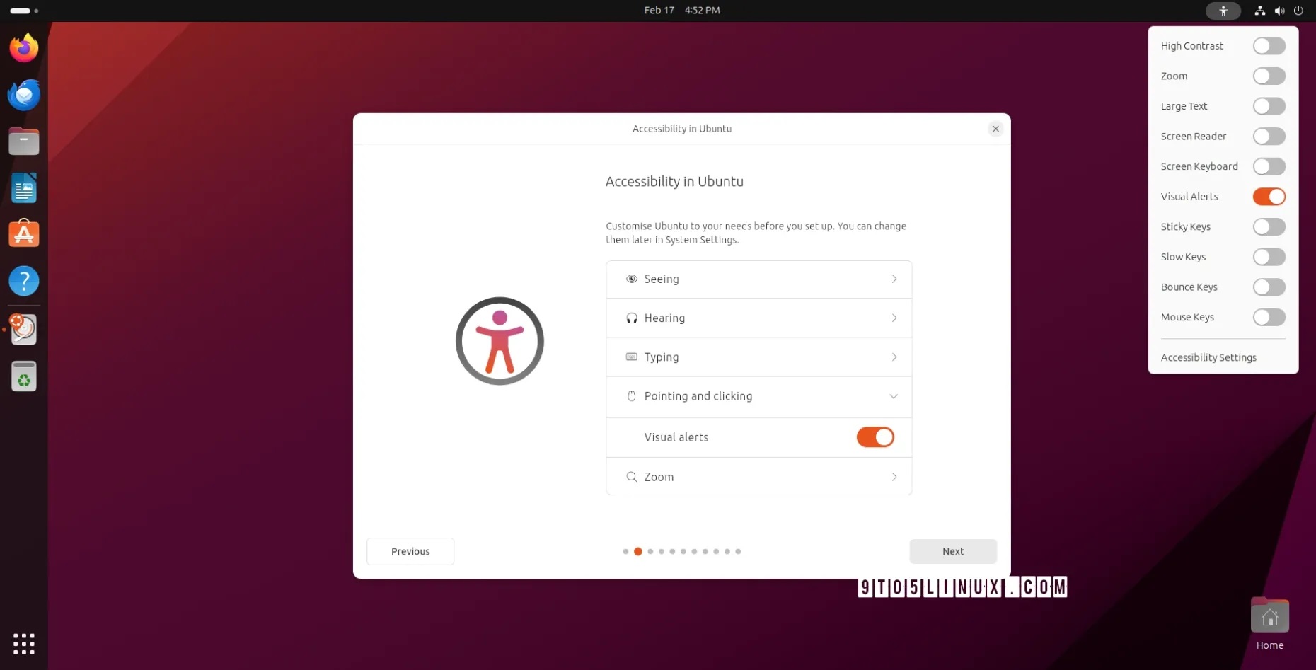
Task: Open the Files manager in the dock
Action: tap(24, 141)
